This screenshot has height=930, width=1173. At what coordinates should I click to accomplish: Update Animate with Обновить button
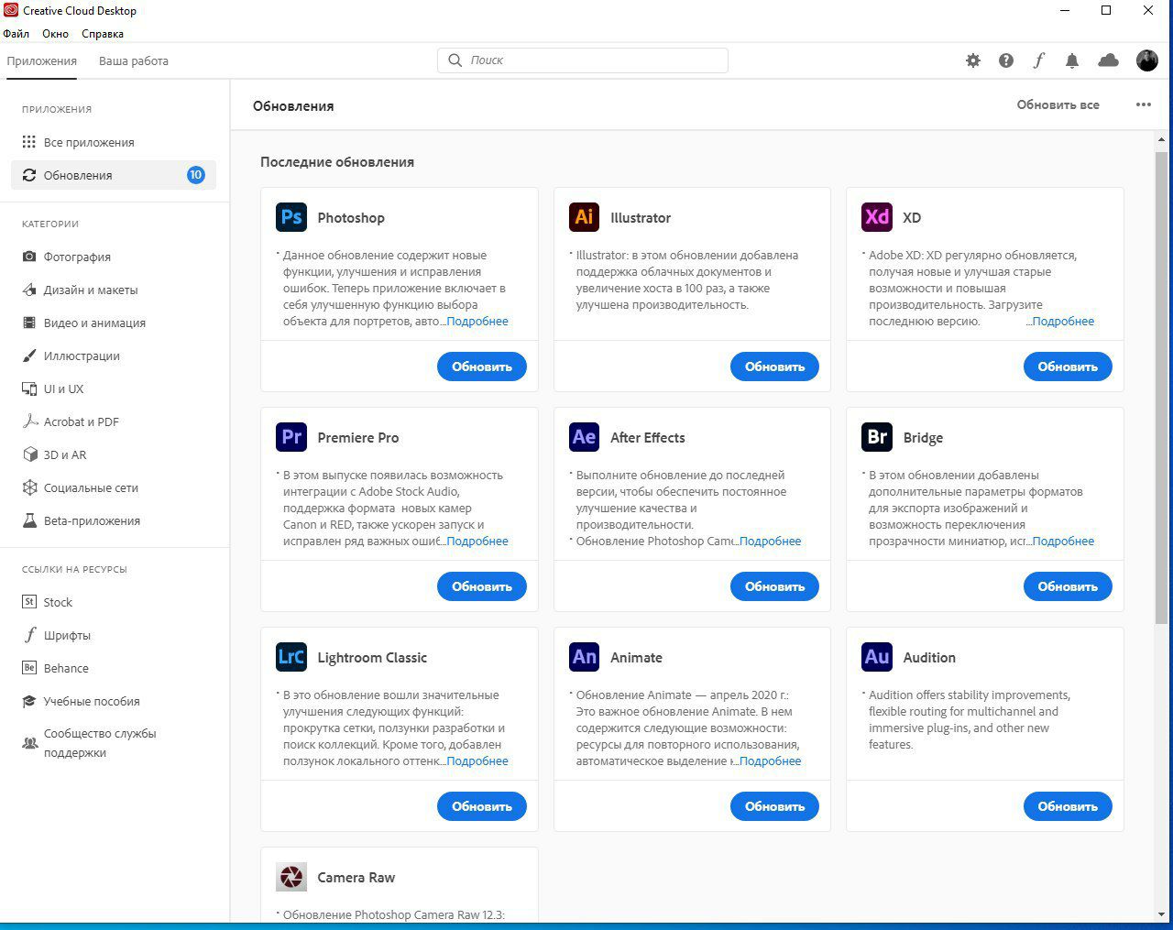coord(775,806)
